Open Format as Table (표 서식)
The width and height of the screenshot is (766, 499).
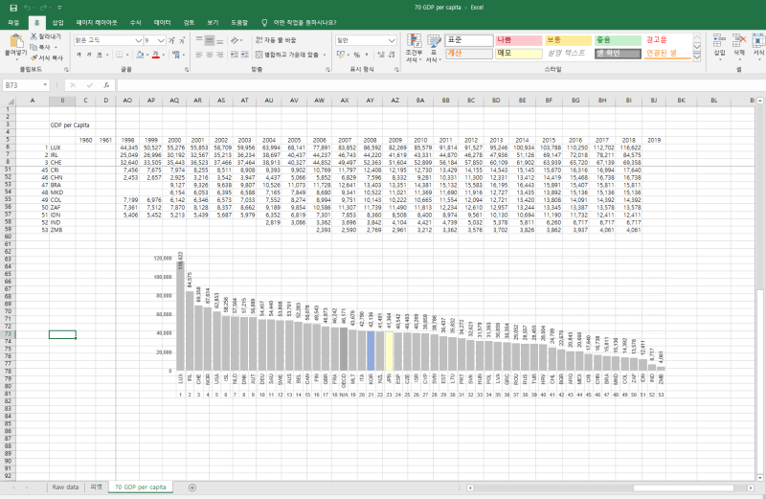434,48
